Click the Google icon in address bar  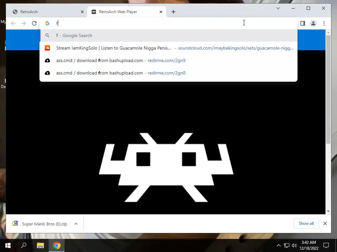(x=47, y=23)
